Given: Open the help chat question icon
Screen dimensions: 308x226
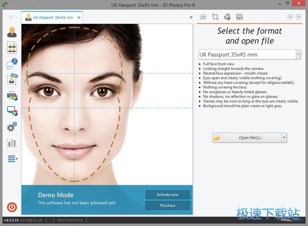Looking at the screenshot, I should 12,64.
